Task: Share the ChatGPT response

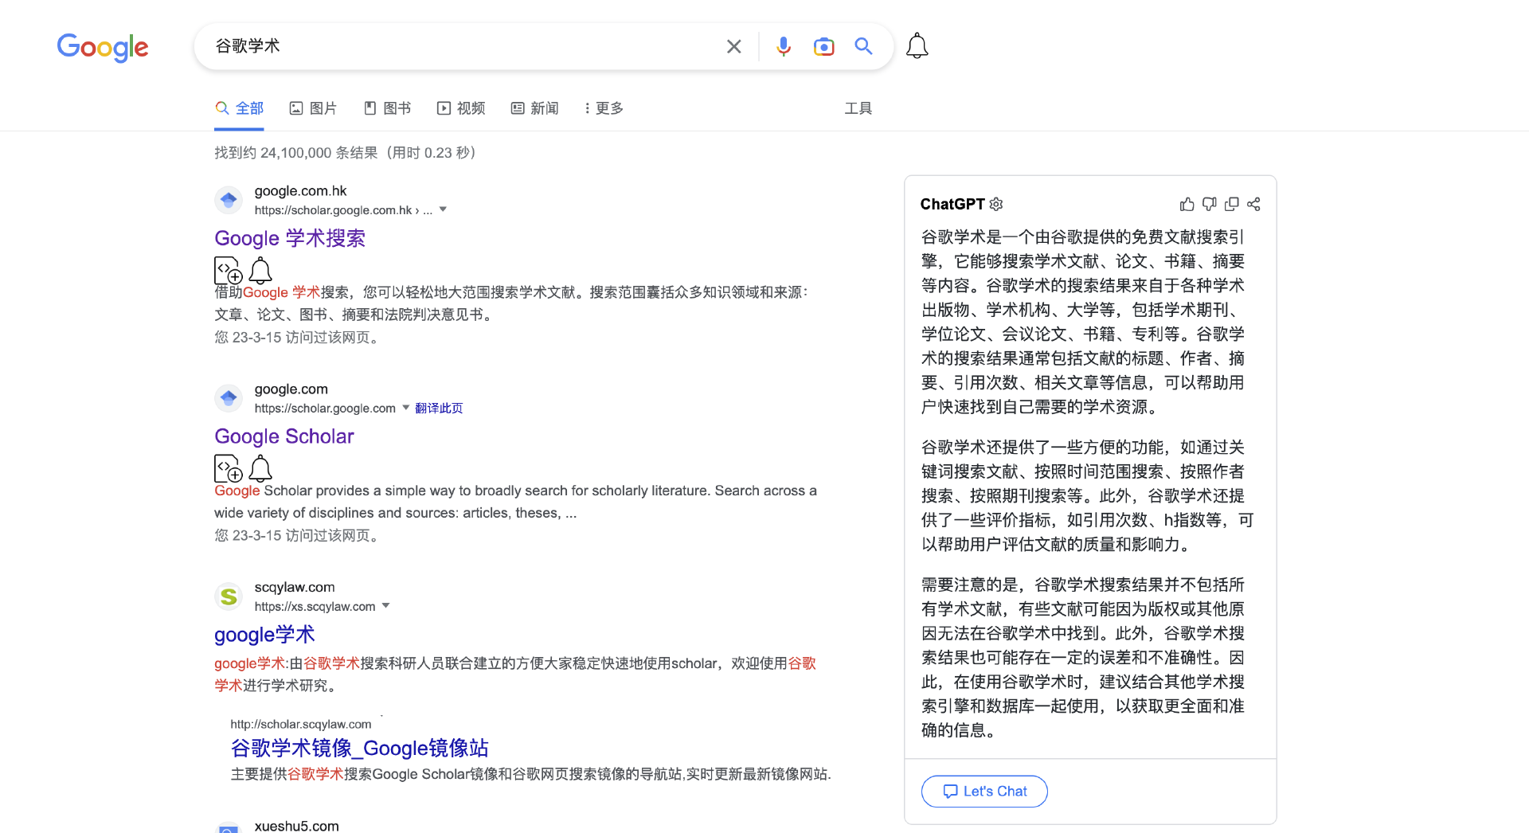Action: pyautogui.click(x=1253, y=204)
